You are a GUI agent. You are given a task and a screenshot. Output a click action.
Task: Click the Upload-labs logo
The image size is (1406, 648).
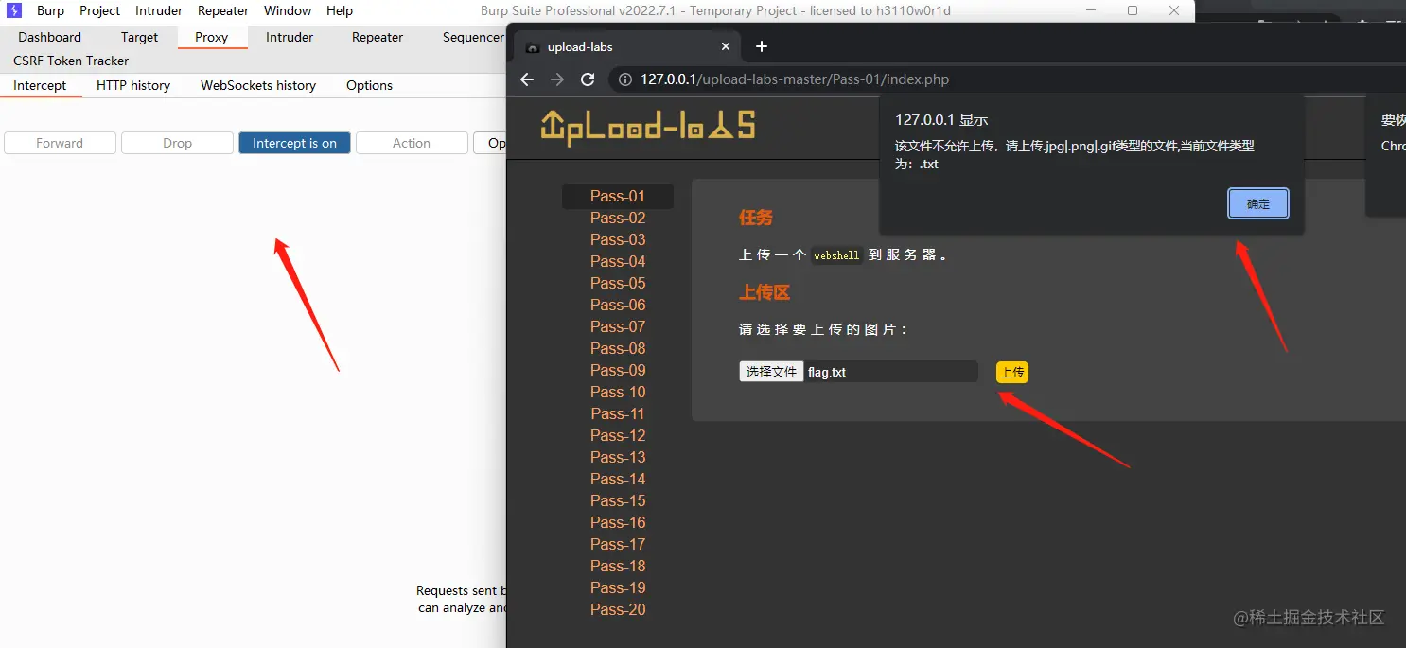[x=648, y=126]
